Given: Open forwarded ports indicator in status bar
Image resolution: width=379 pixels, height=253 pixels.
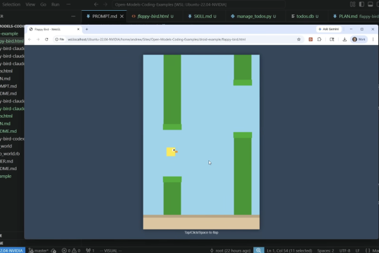Looking at the screenshot, I should (90, 250).
